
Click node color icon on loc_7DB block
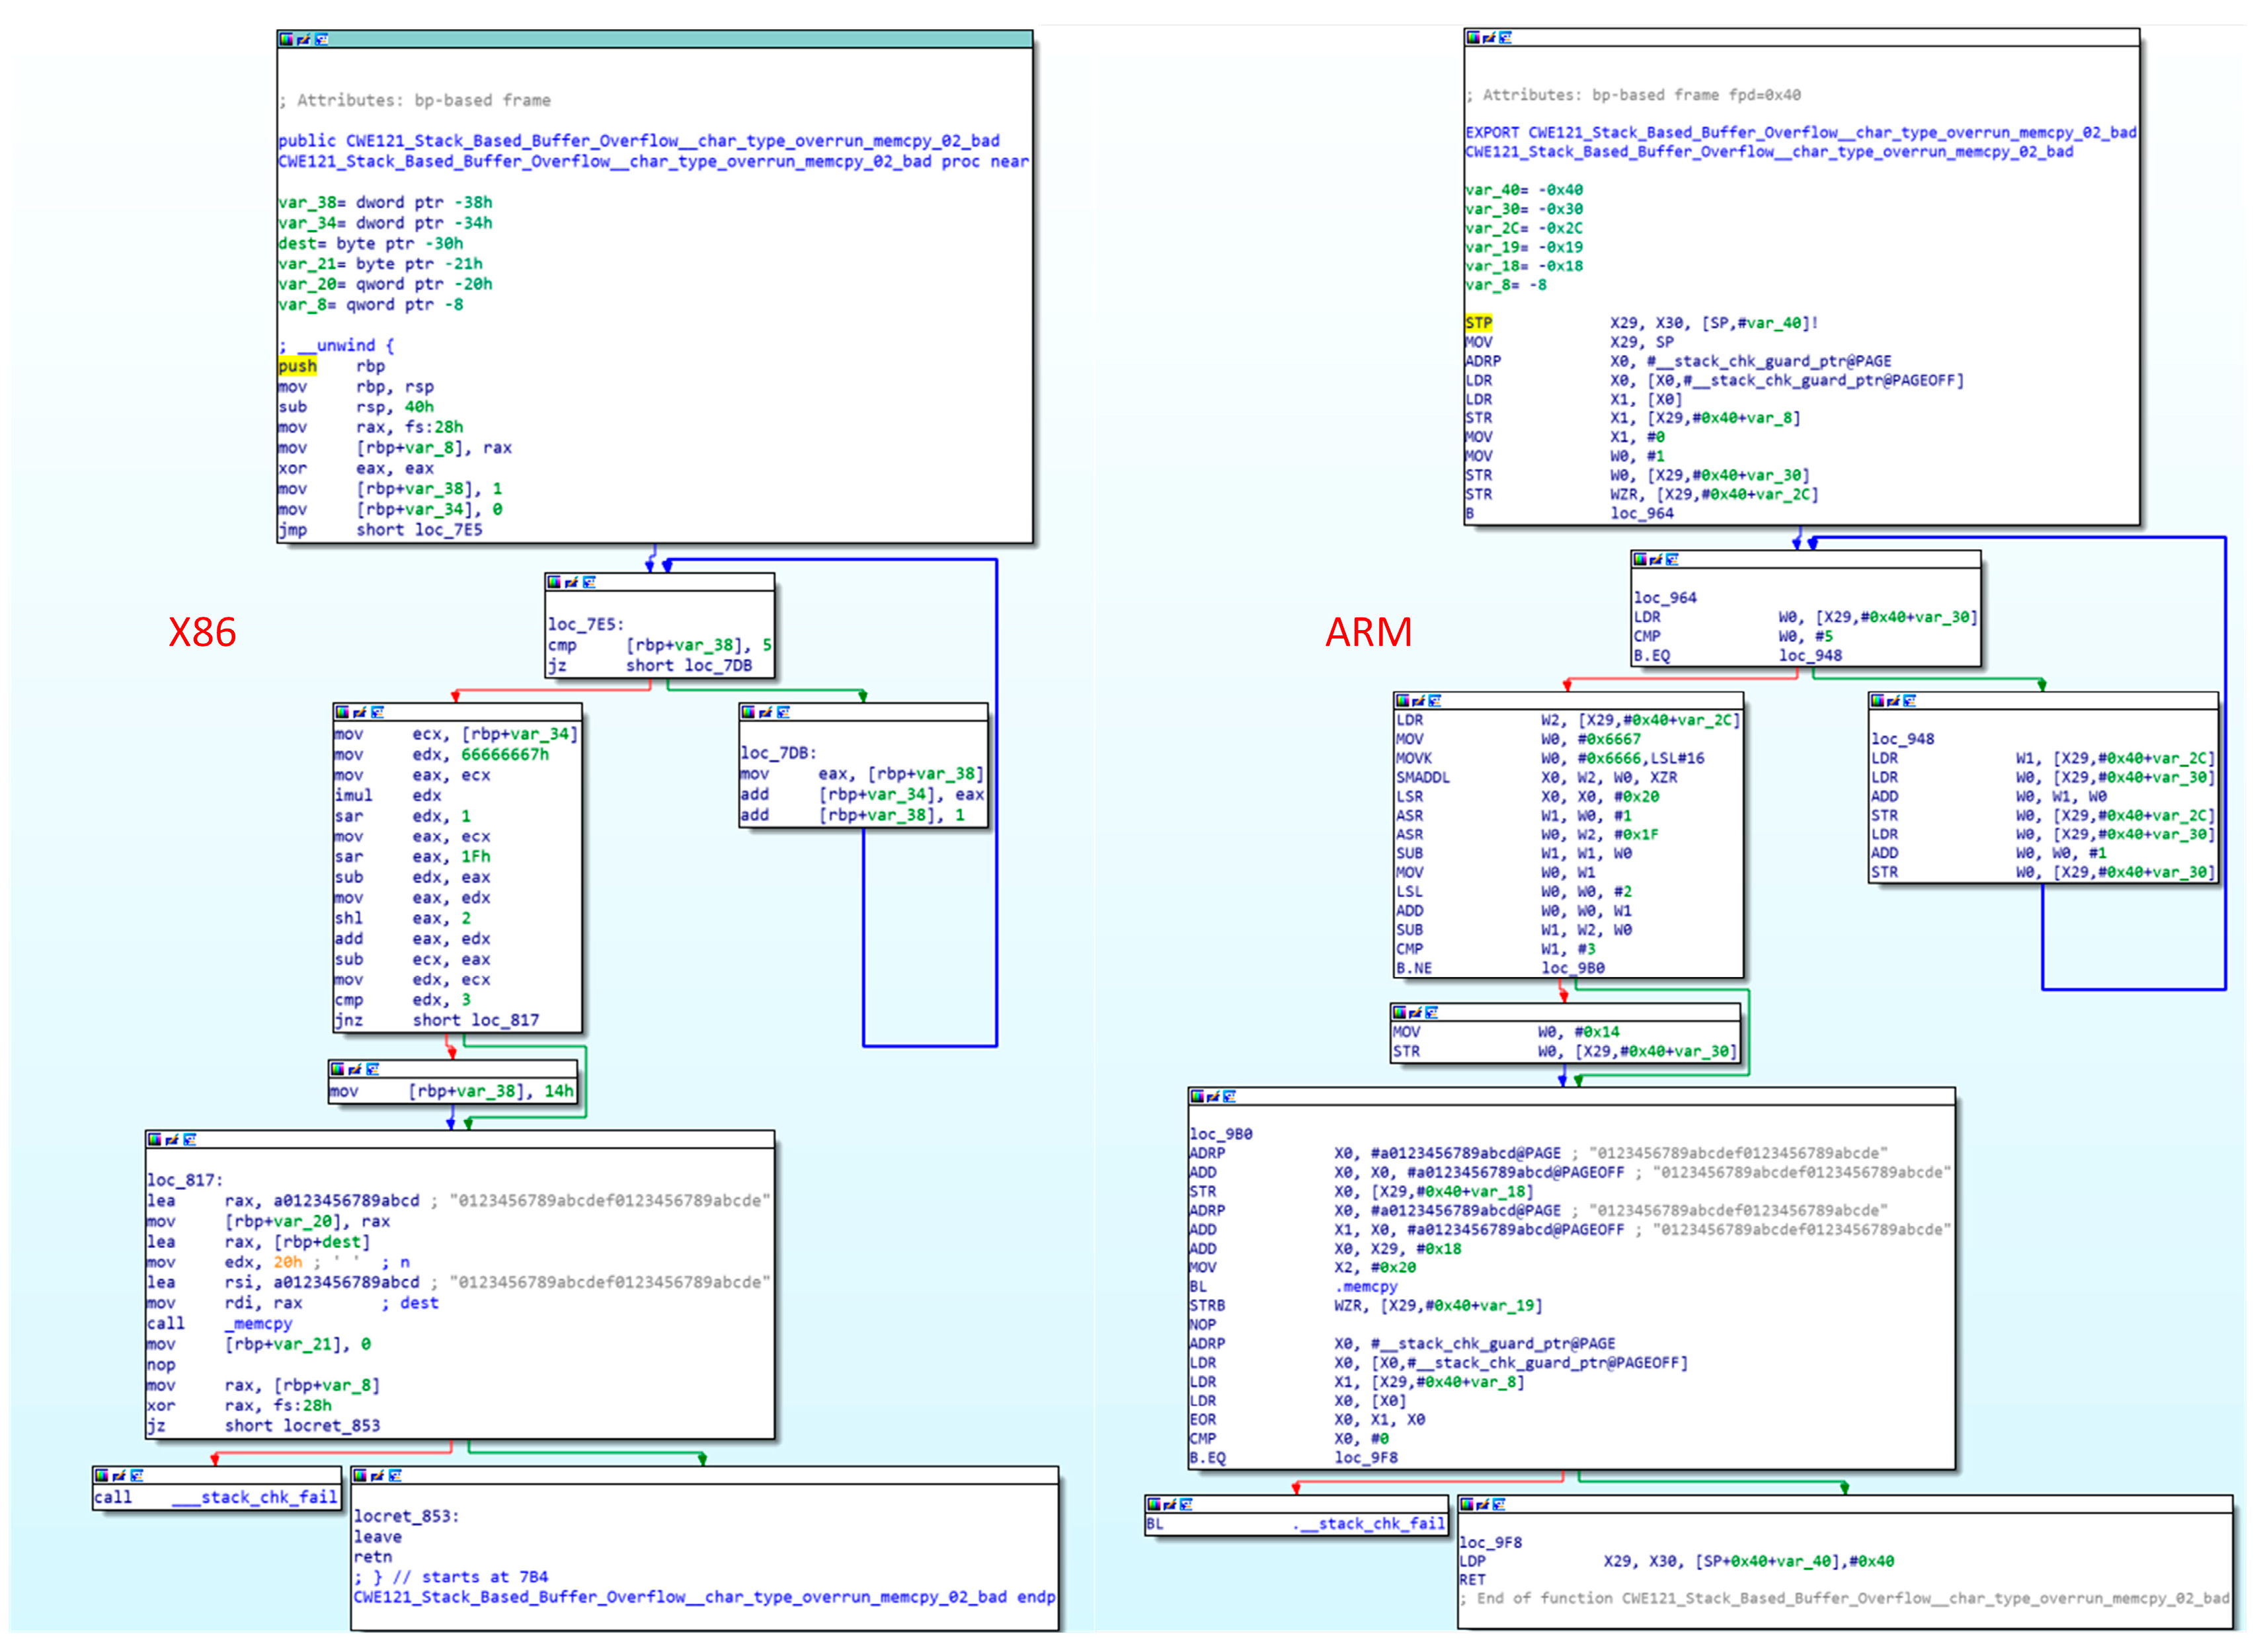click(x=748, y=712)
